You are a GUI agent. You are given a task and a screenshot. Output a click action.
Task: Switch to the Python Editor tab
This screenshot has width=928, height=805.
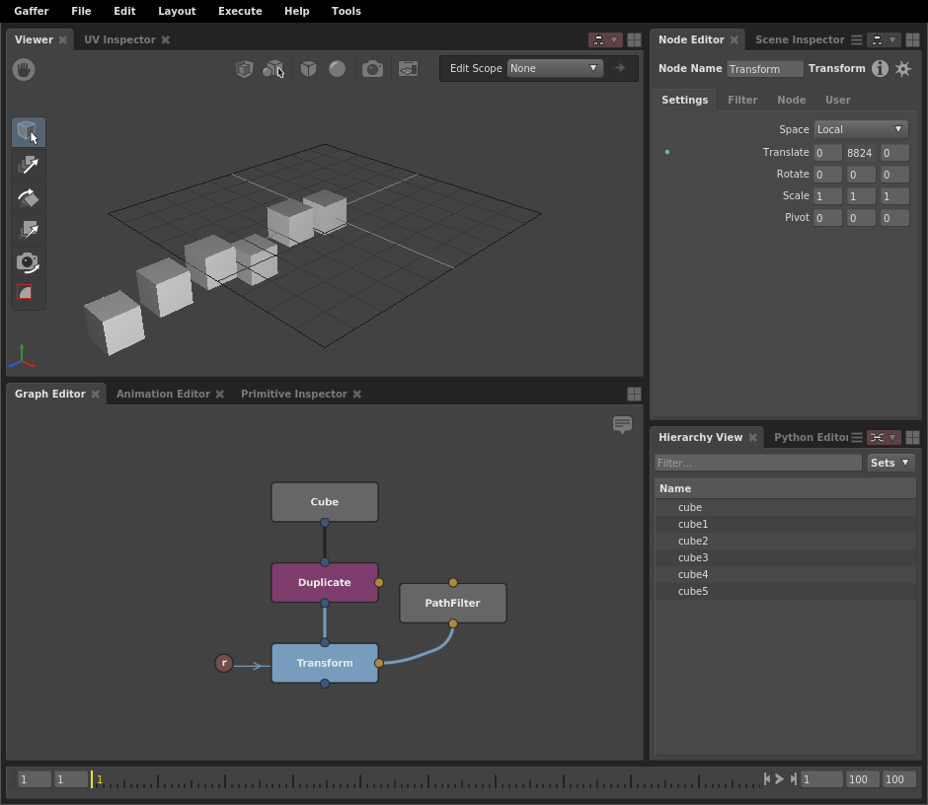[811, 437]
